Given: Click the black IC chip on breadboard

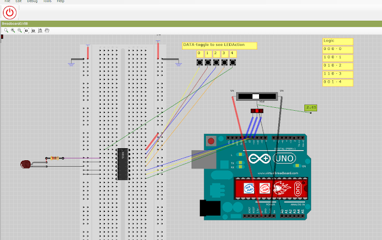Looking at the screenshot, I should (x=123, y=164).
